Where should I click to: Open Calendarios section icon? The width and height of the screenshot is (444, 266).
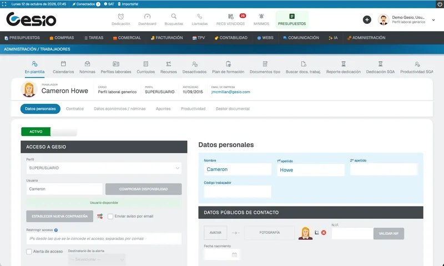point(63,64)
